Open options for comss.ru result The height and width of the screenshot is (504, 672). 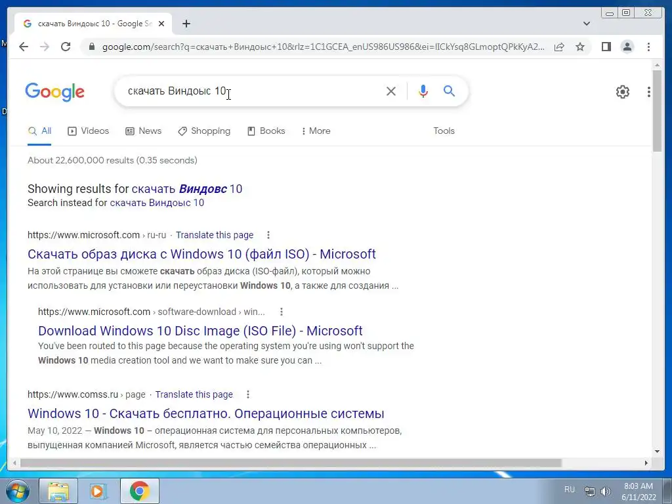click(x=247, y=394)
